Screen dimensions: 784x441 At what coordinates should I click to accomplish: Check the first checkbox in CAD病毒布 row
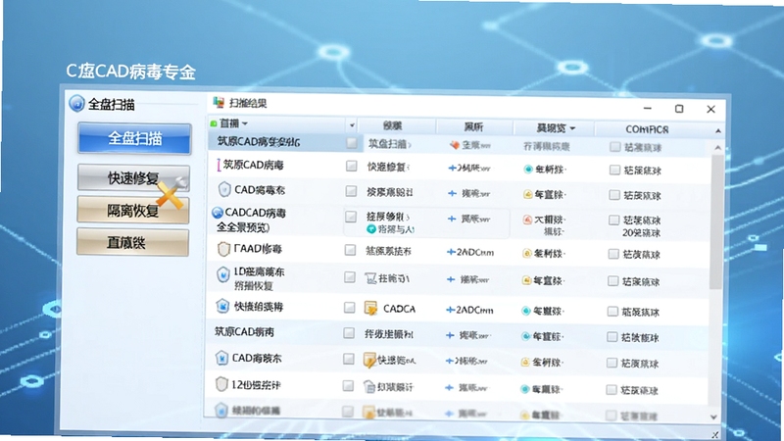[x=351, y=191]
